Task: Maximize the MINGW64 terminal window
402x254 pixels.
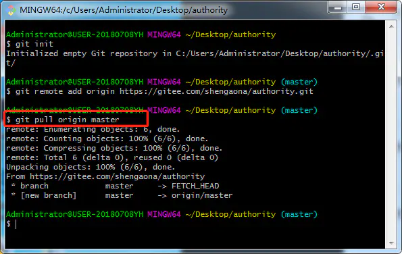Action: click(356, 7)
